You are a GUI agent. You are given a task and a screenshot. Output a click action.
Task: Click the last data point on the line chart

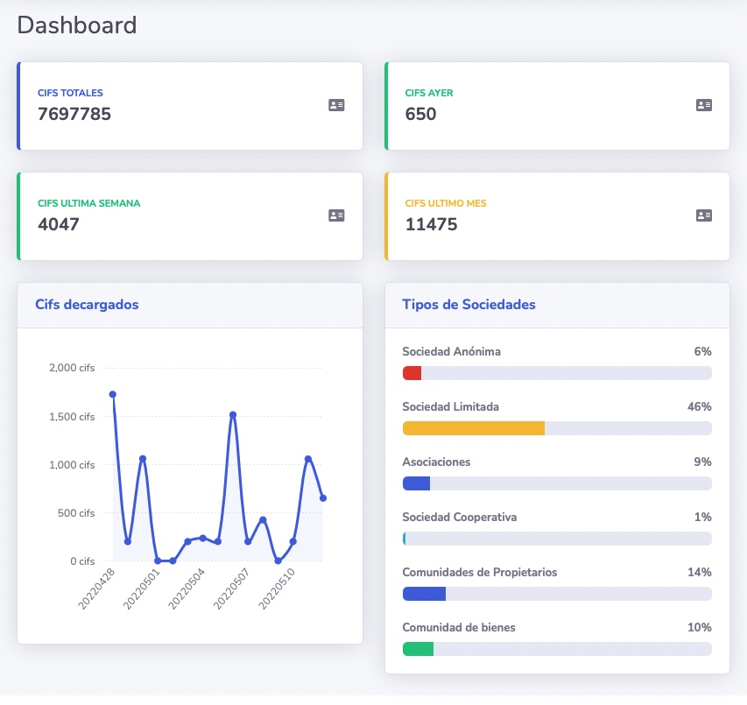(x=323, y=498)
